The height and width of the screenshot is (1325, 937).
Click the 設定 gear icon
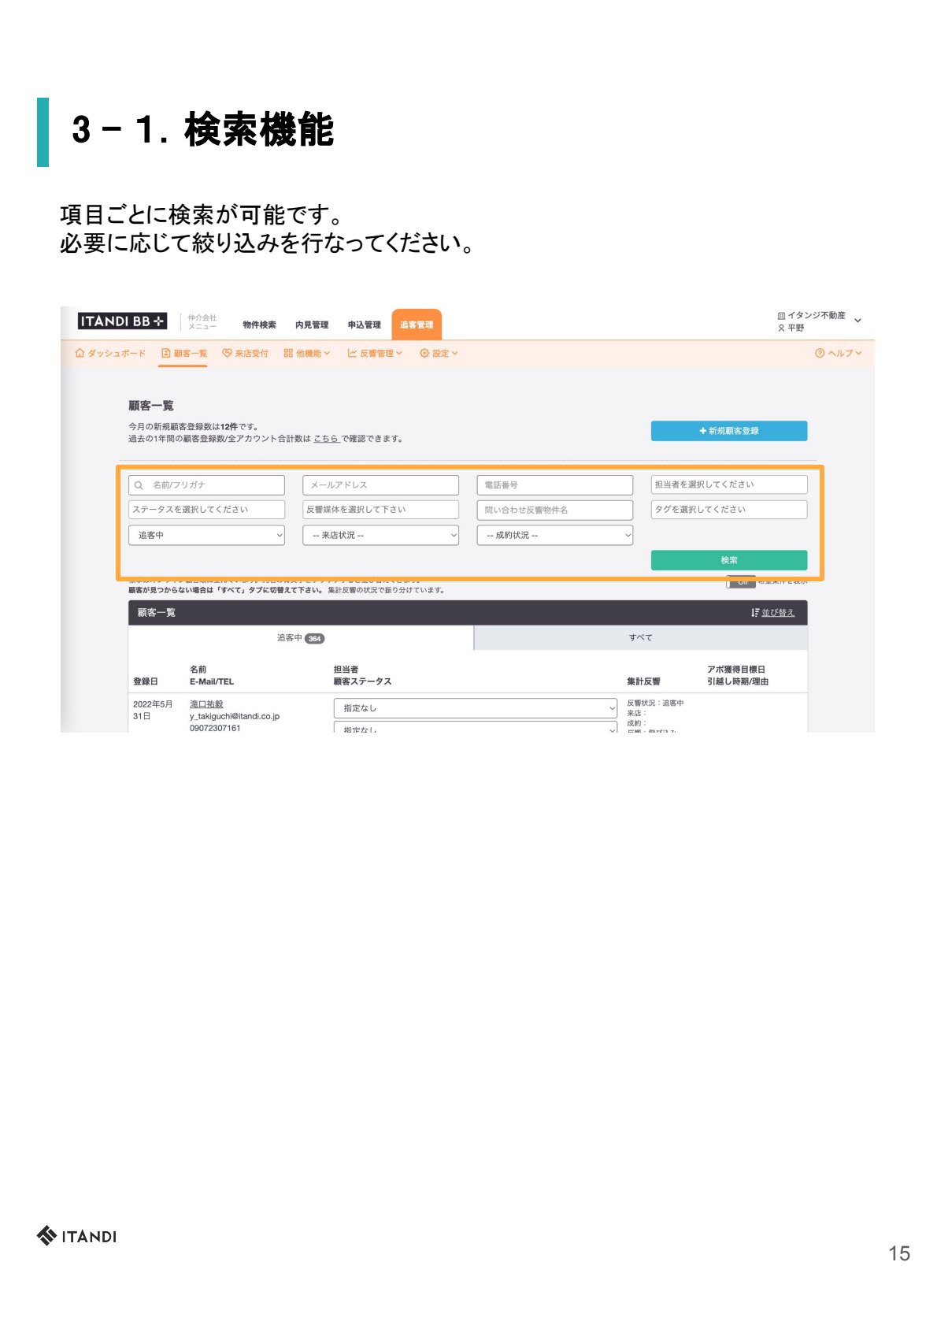click(x=424, y=353)
